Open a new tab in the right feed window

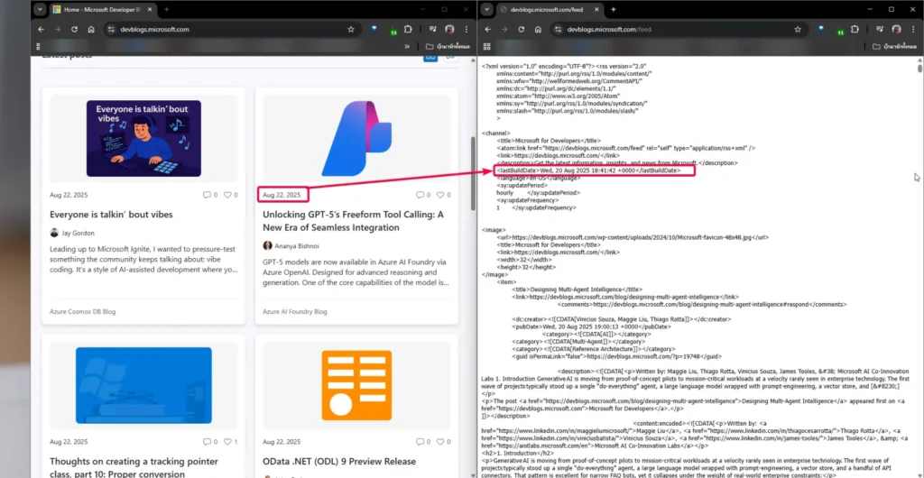point(614,9)
